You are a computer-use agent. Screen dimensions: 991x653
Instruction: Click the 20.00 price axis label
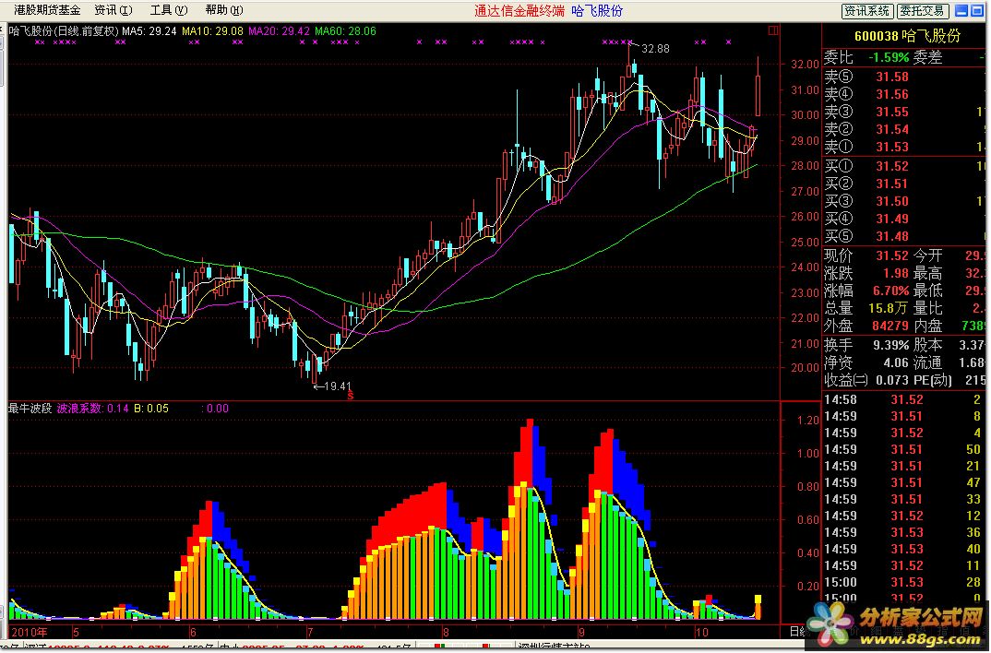[805, 368]
